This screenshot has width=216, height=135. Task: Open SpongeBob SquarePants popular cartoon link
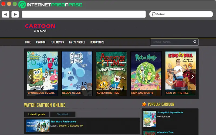point(170,112)
